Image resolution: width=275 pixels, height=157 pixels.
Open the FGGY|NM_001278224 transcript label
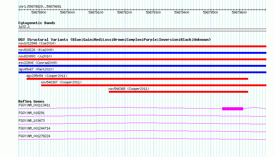pos(34,136)
